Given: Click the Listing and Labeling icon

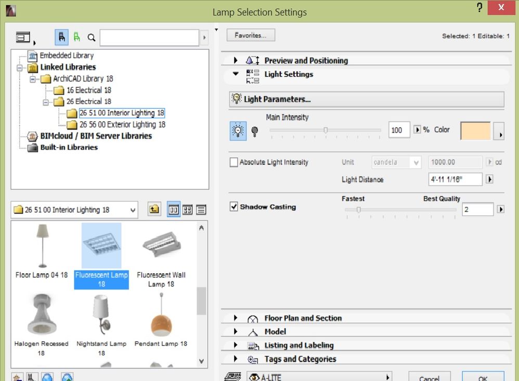Looking at the screenshot, I should (x=253, y=346).
